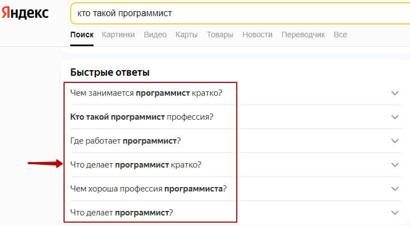Expand chevron for 'Где работает программист?'

coord(395,141)
